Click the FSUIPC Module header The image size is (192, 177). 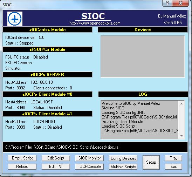click(47, 49)
